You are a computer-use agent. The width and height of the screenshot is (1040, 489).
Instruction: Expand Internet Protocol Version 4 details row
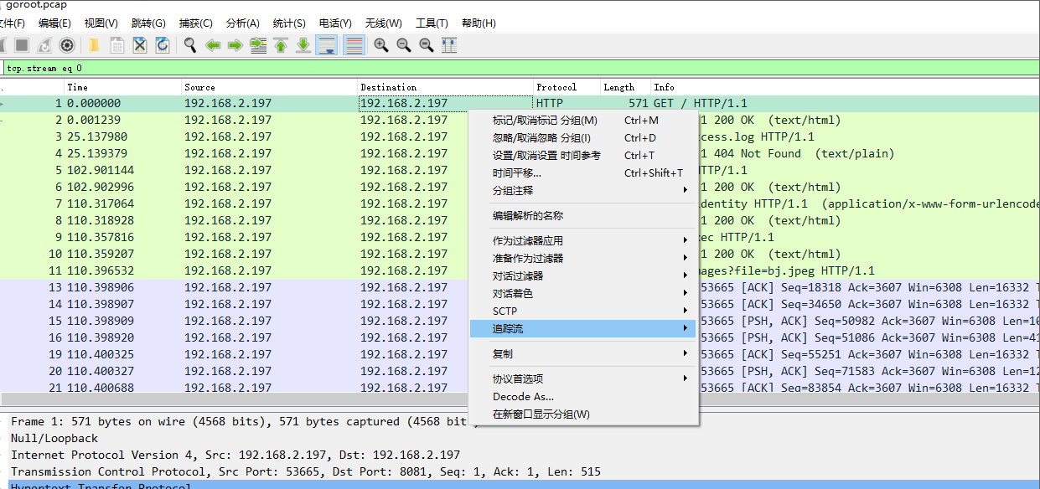pyautogui.click(x=520, y=455)
